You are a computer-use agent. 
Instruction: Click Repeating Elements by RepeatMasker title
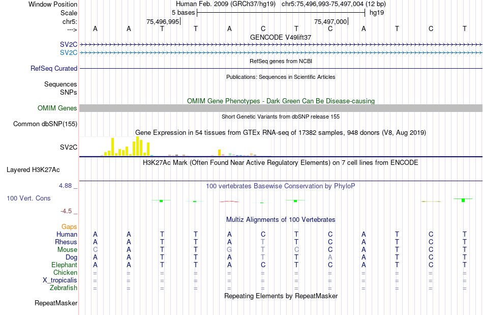(281, 296)
